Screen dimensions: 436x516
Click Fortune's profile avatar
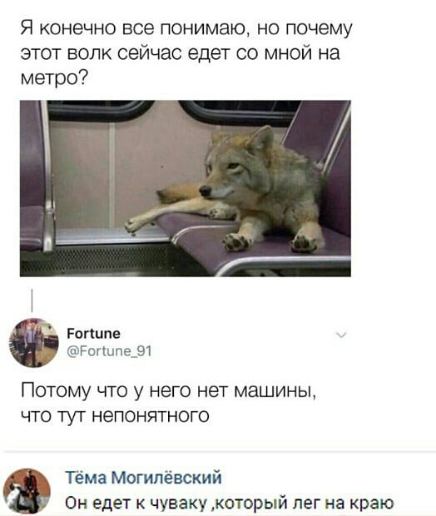(33, 343)
